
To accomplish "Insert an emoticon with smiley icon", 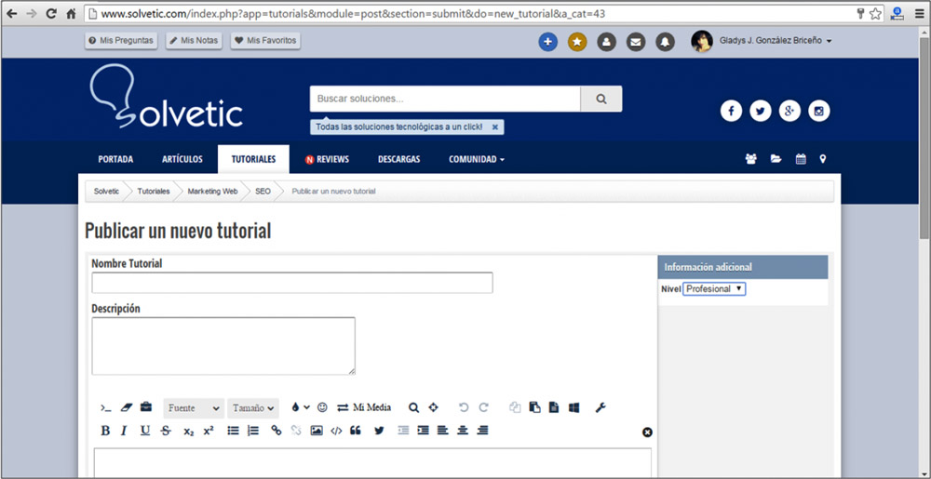I will 322,407.
